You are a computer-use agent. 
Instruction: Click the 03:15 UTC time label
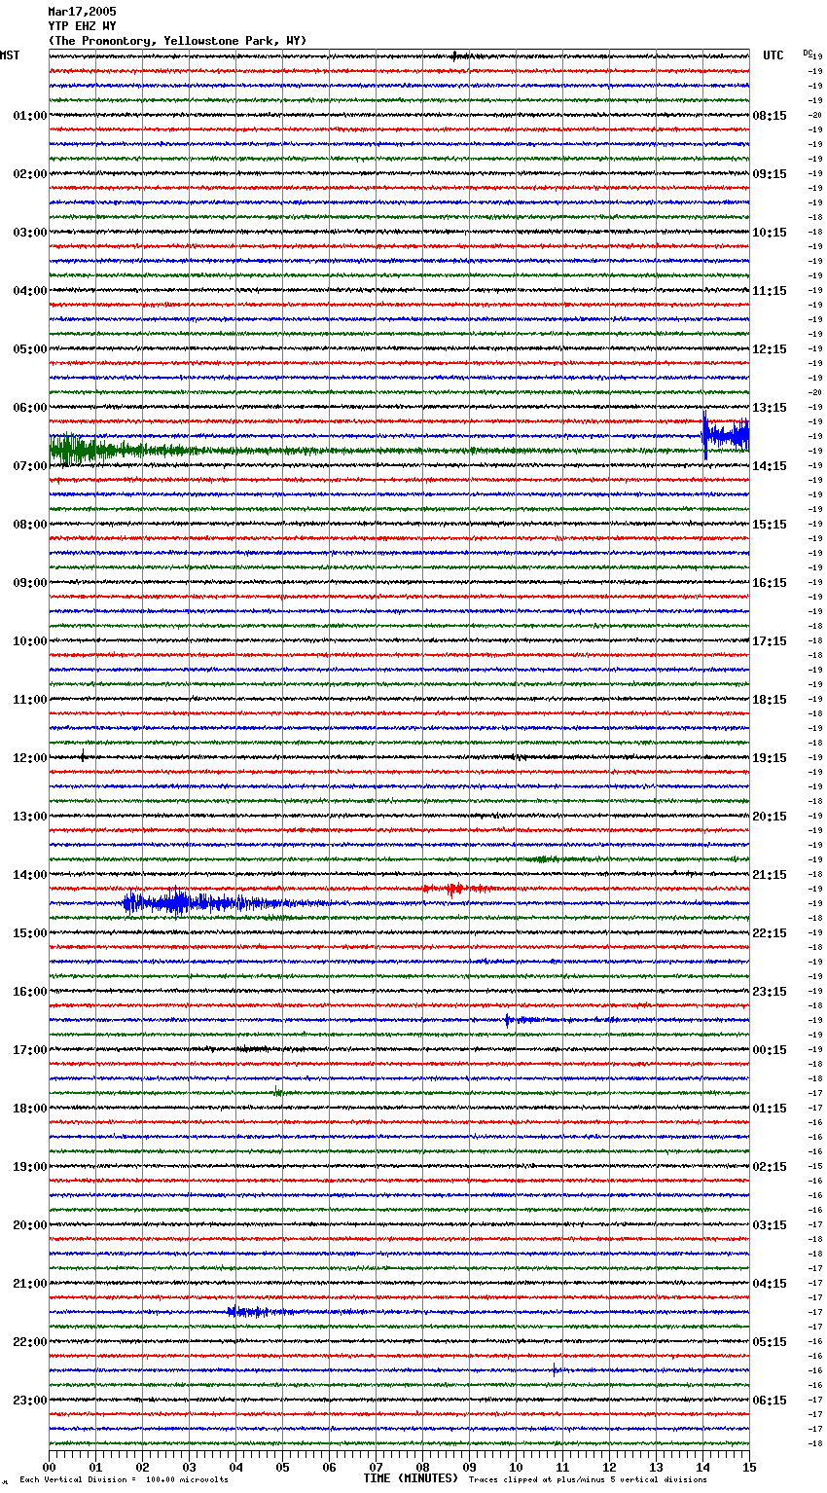click(x=770, y=1225)
